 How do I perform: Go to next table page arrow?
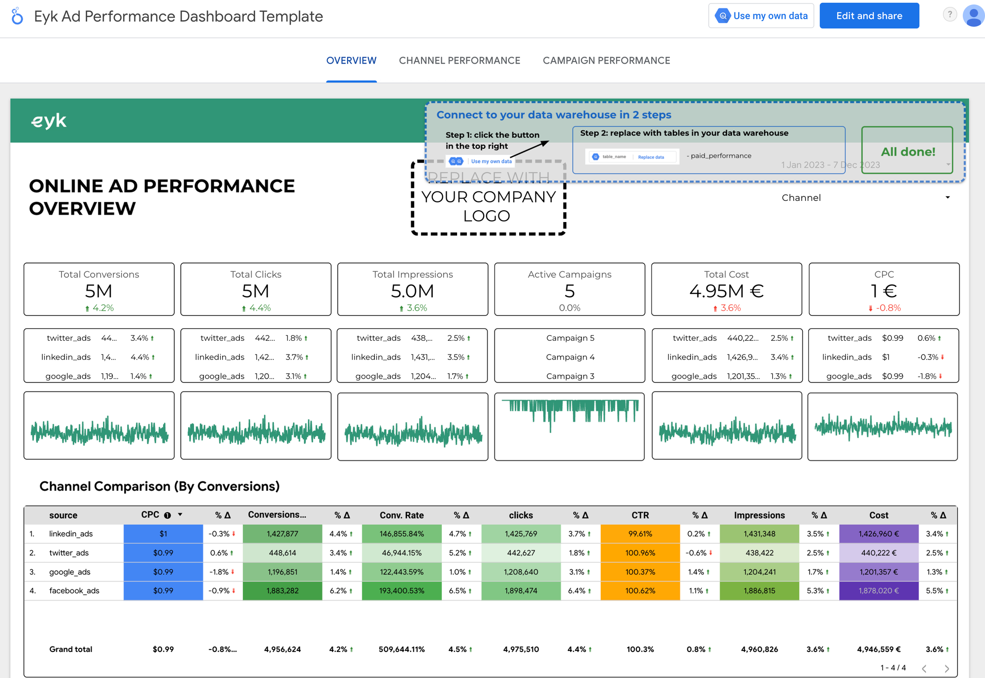pyautogui.click(x=947, y=668)
